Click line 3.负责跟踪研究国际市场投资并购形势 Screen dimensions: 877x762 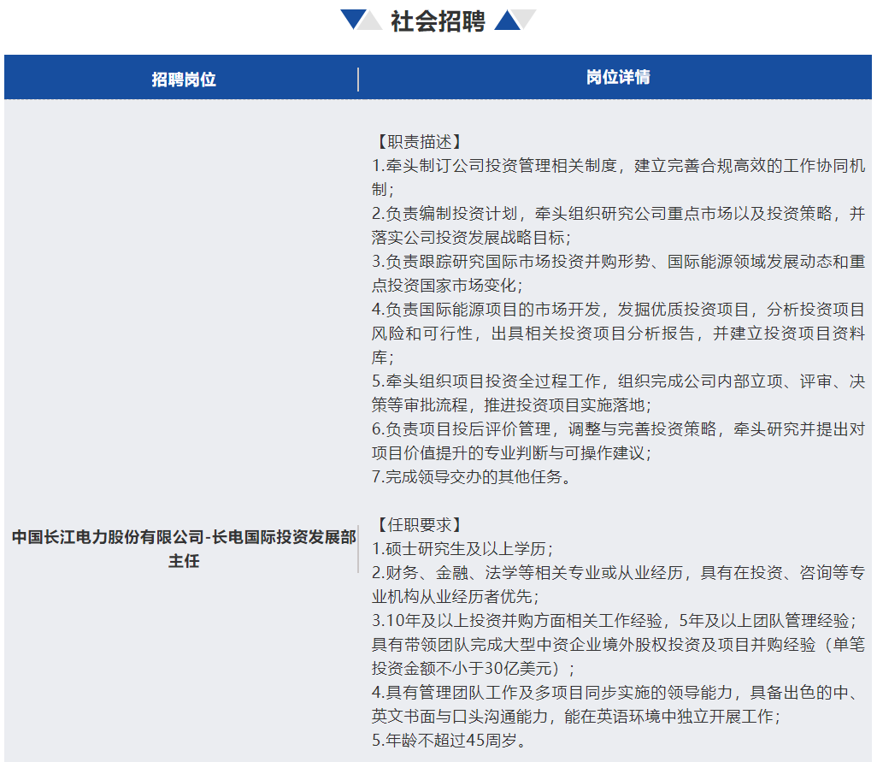(x=618, y=273)
